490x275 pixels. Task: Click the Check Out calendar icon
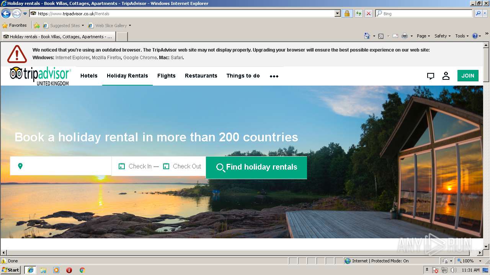point(166,166)
